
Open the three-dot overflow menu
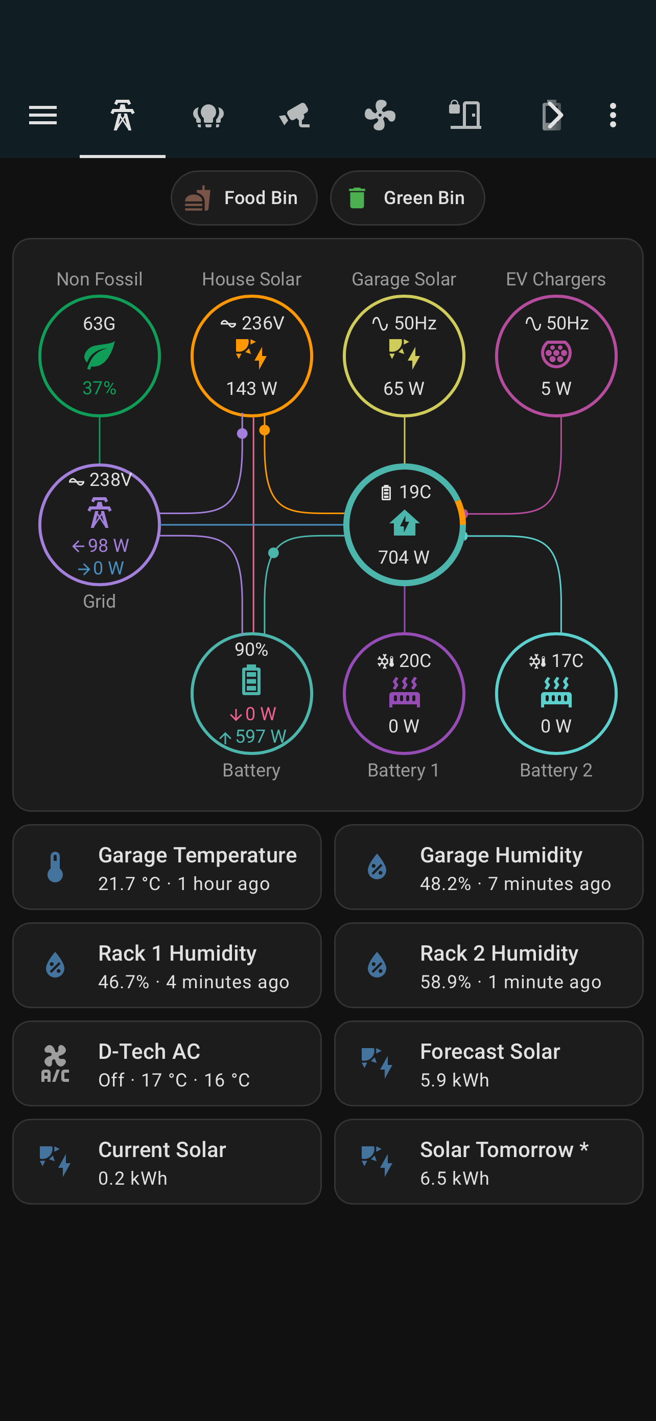click(613, 115)
